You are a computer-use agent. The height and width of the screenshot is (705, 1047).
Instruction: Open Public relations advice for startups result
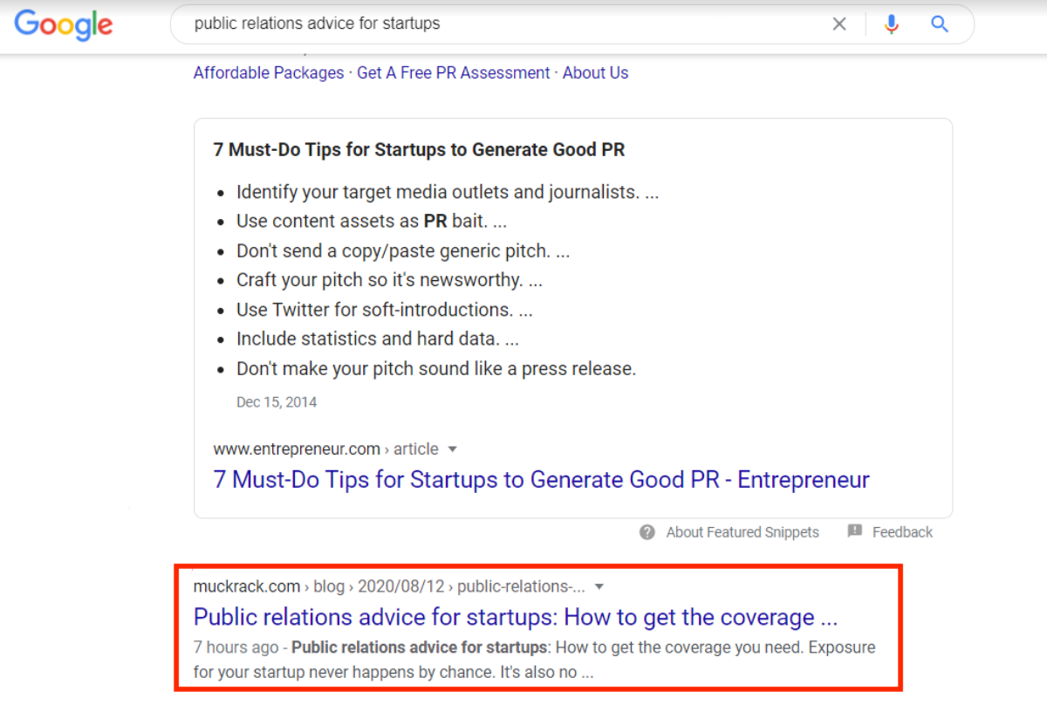coord(515,618)
